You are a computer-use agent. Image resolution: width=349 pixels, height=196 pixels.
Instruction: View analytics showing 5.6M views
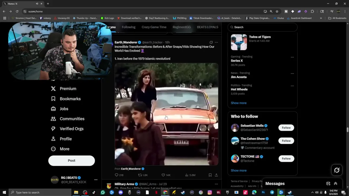click(190, 175)
